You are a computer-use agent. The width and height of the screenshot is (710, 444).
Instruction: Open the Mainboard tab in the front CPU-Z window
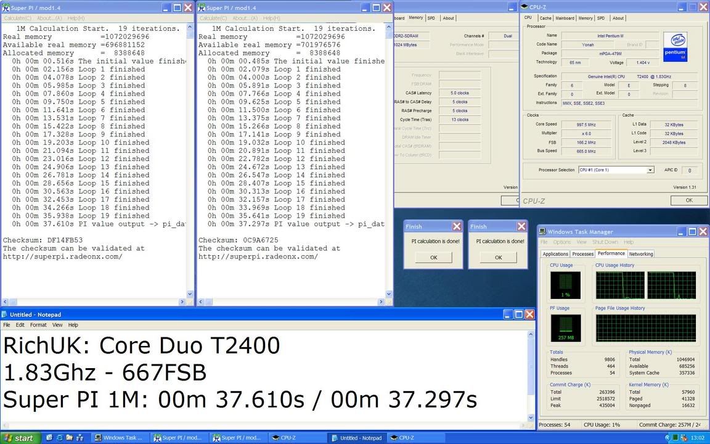pos(565,18)
